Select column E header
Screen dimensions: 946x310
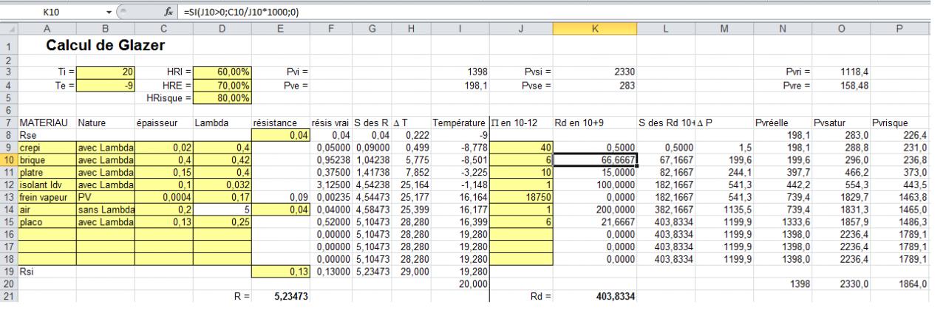pos(280,29)
